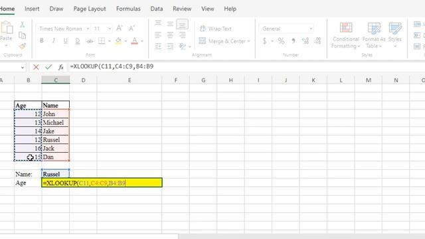Viewport: 425px width, 239px height.
Task: Click the horizontal scrollbar at bottom
Action: [301, 236]
